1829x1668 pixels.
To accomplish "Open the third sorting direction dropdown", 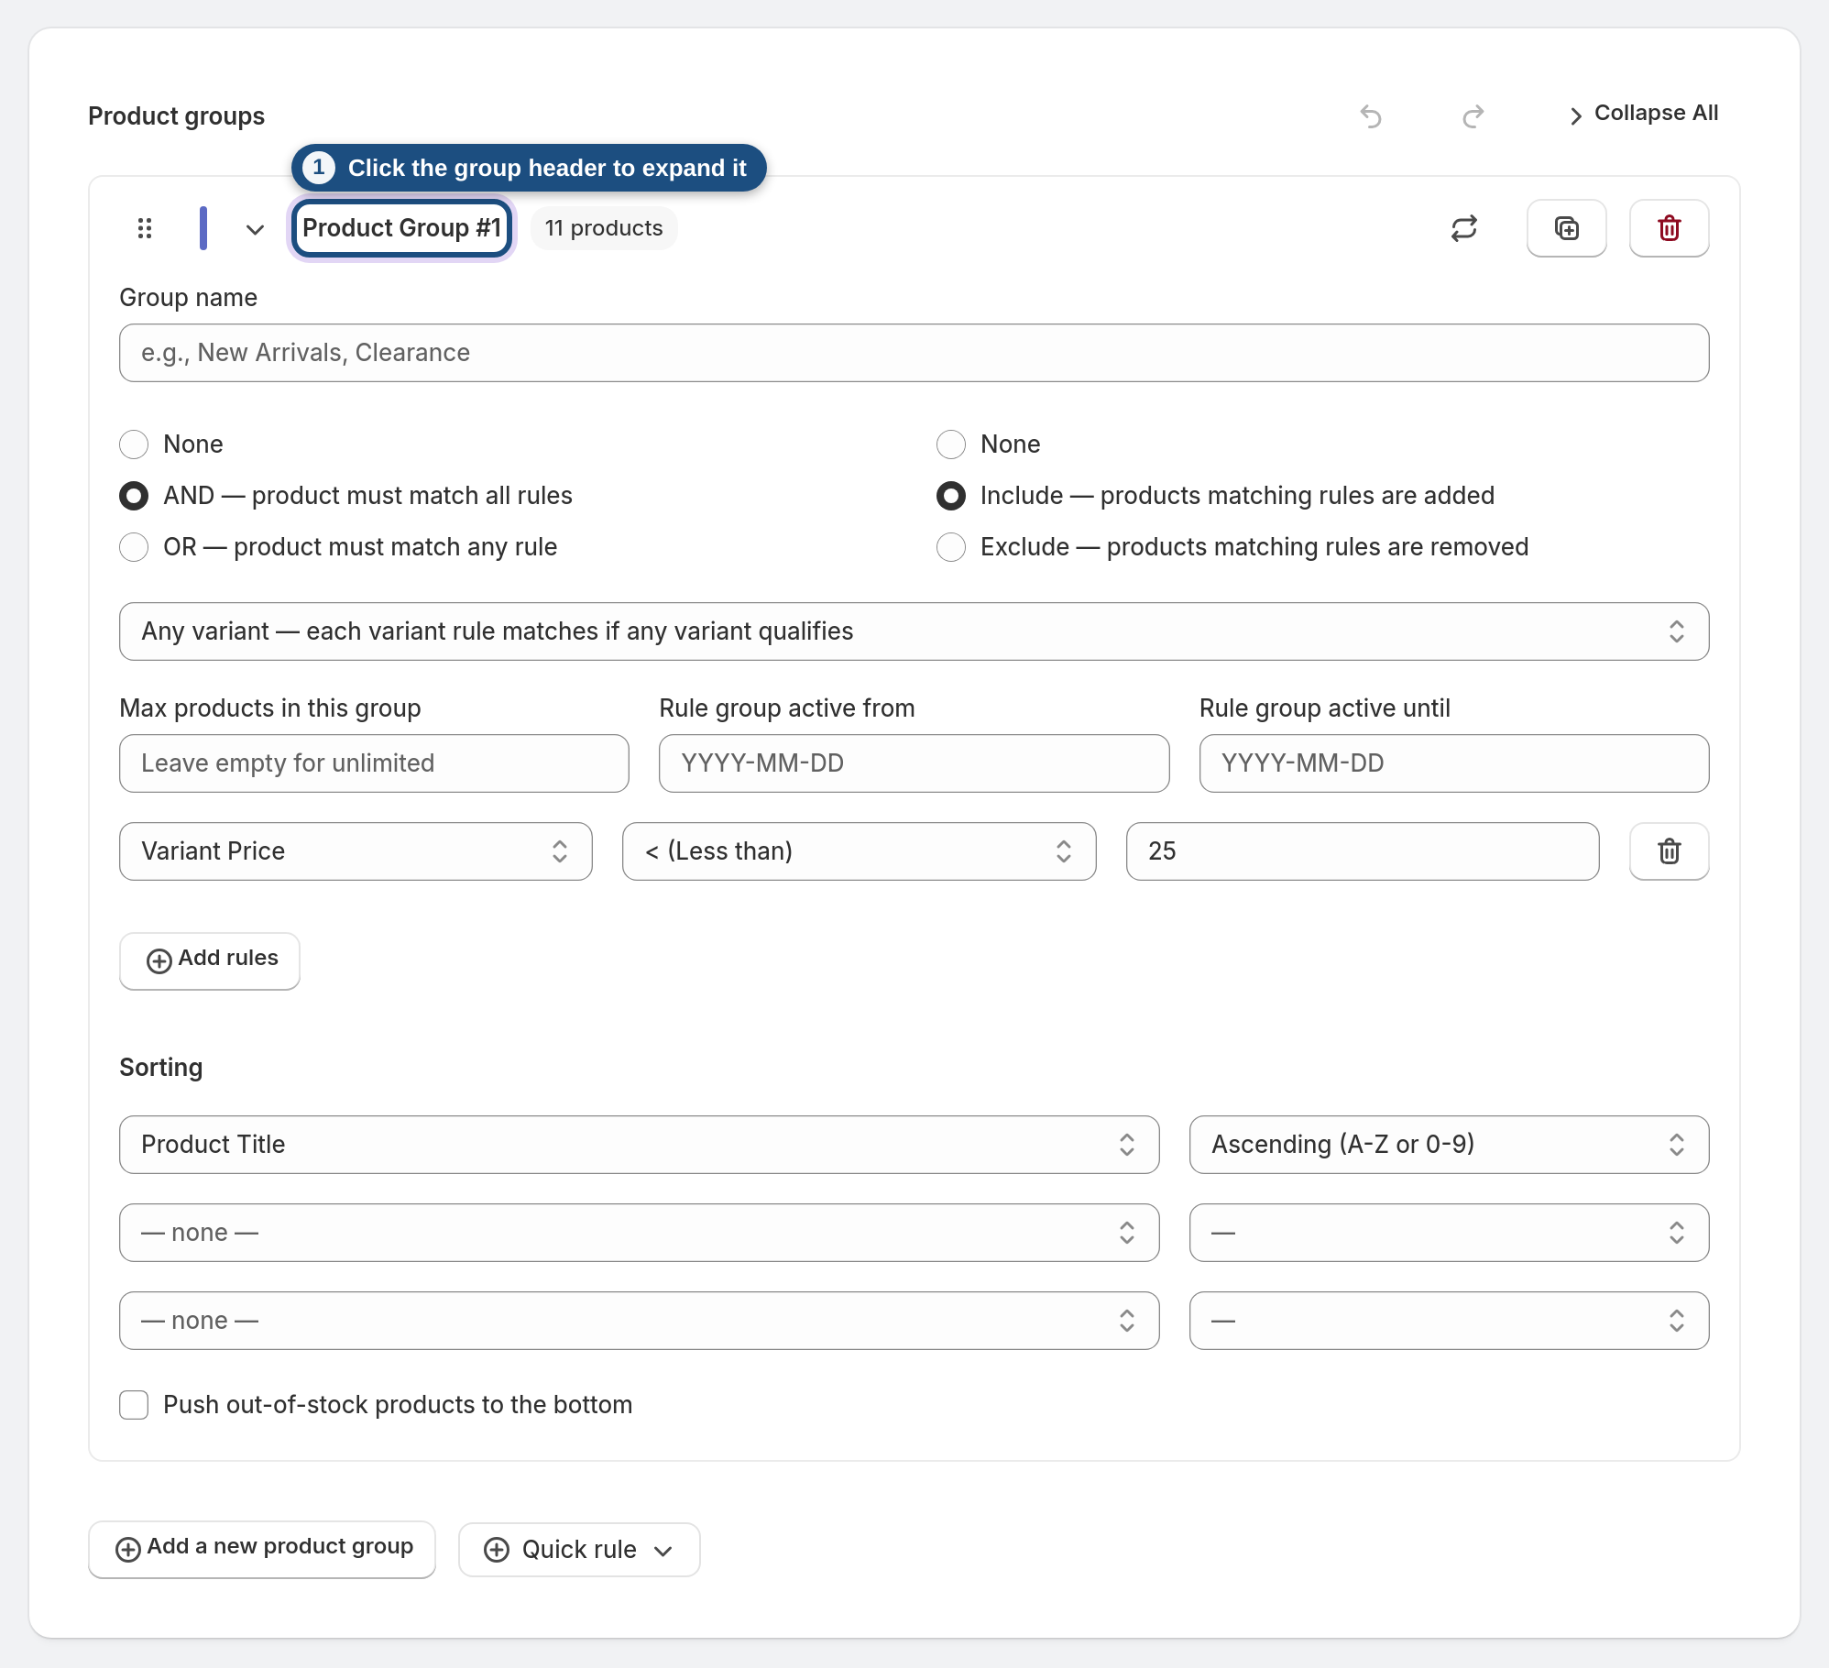I will [1450, 1321].
